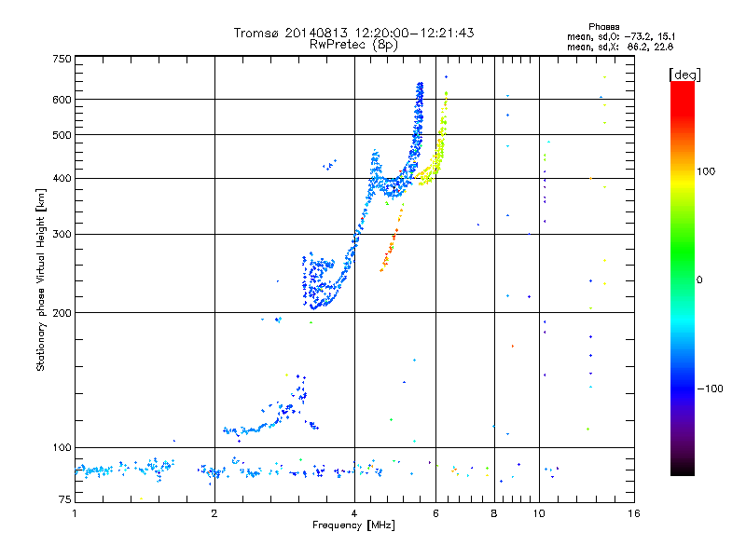Click the '10' x-axis tick label
The height and width of the screenshot is (559, 746).
[x=539, y=513]
